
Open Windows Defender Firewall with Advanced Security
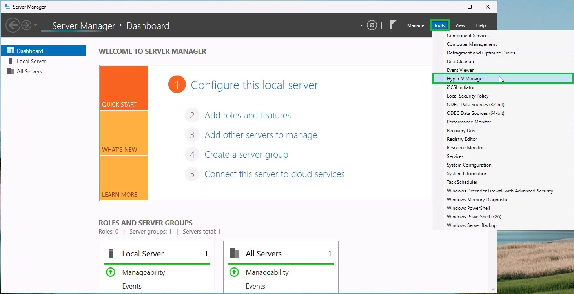click(503, 191)
